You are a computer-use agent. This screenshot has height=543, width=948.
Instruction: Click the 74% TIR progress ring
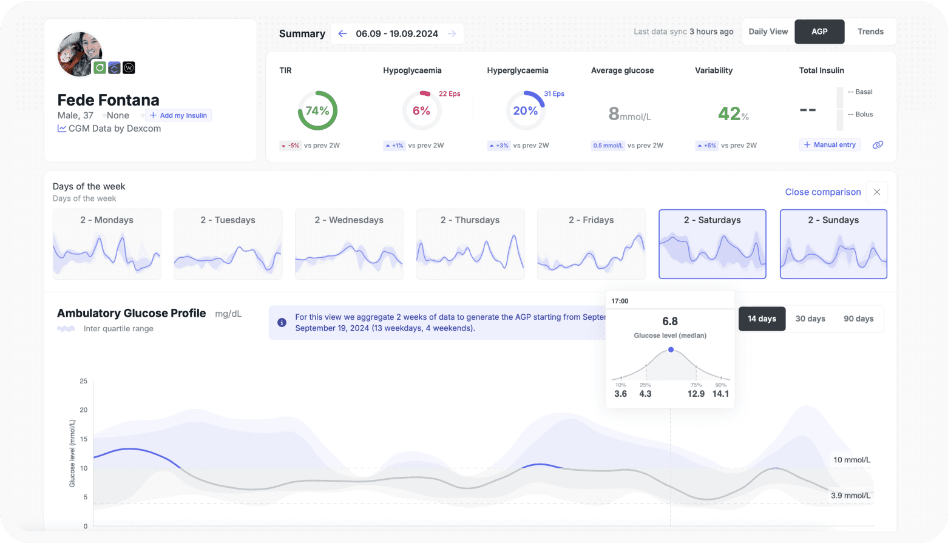[317, 110]
